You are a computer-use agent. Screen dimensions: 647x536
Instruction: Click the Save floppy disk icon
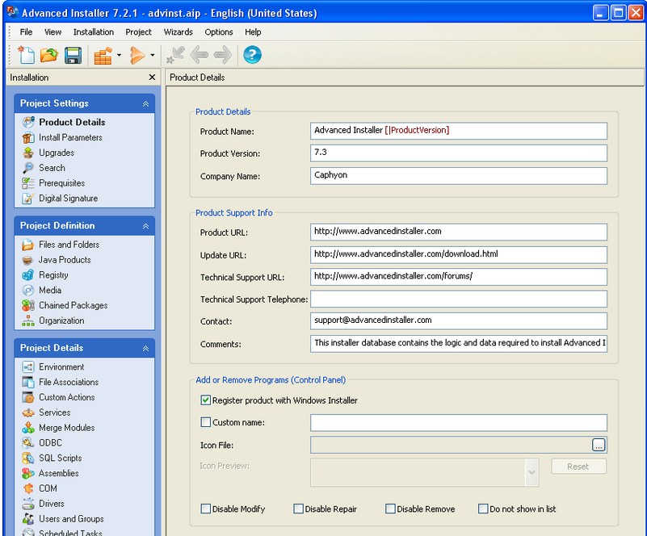[73, 55]
